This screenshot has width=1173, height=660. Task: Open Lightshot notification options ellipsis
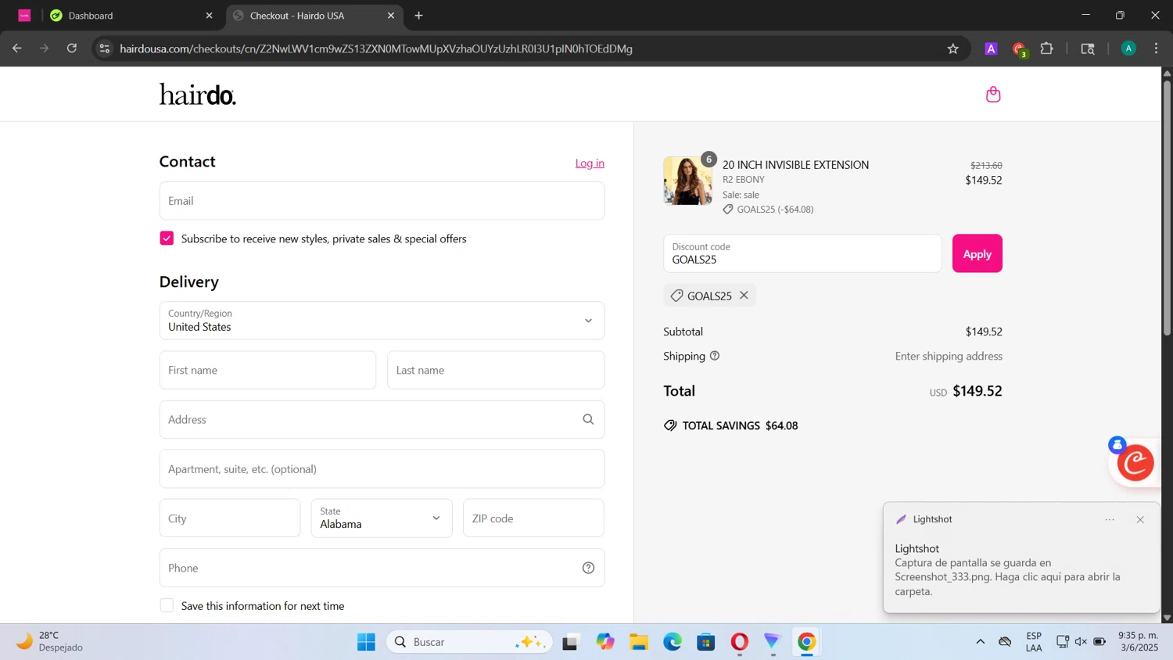pos(1110,519)
